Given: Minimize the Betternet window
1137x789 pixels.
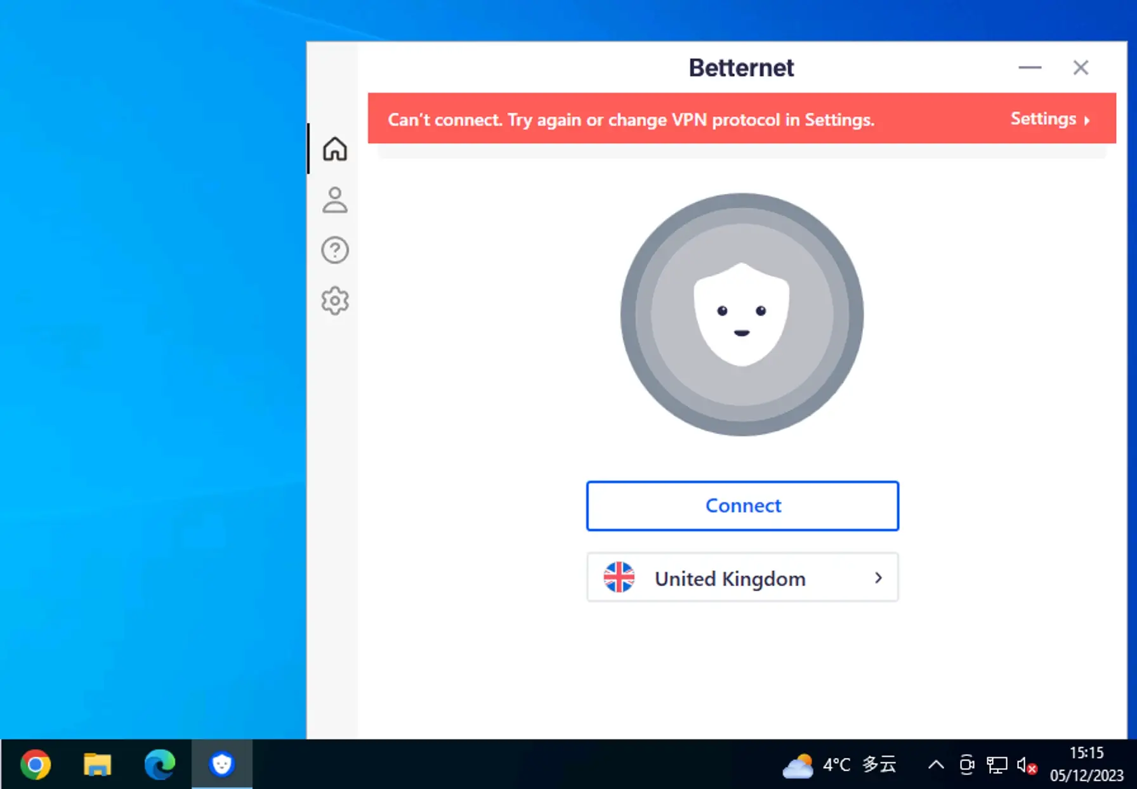Looking at the screenshot, I should tap(1030, 67).
